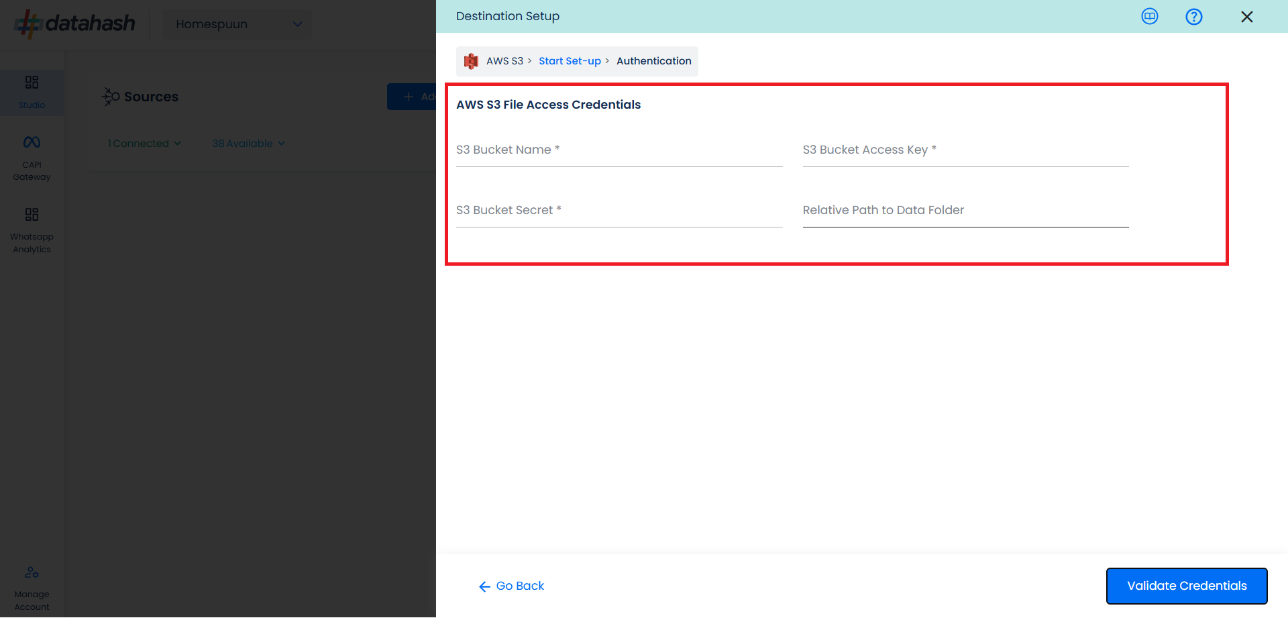
Task: Click the Sources heading icon
Action: pos(110,97)
